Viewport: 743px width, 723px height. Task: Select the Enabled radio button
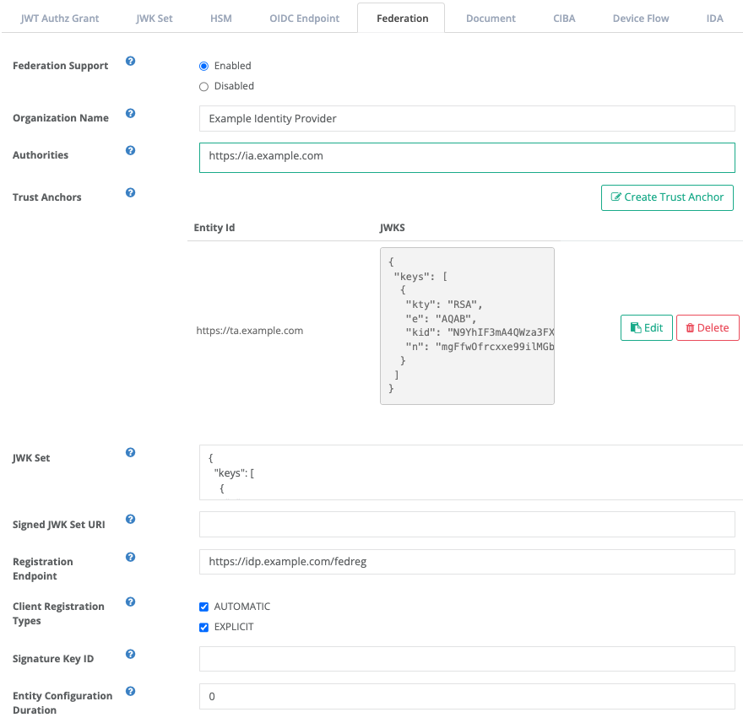[203, 66]
